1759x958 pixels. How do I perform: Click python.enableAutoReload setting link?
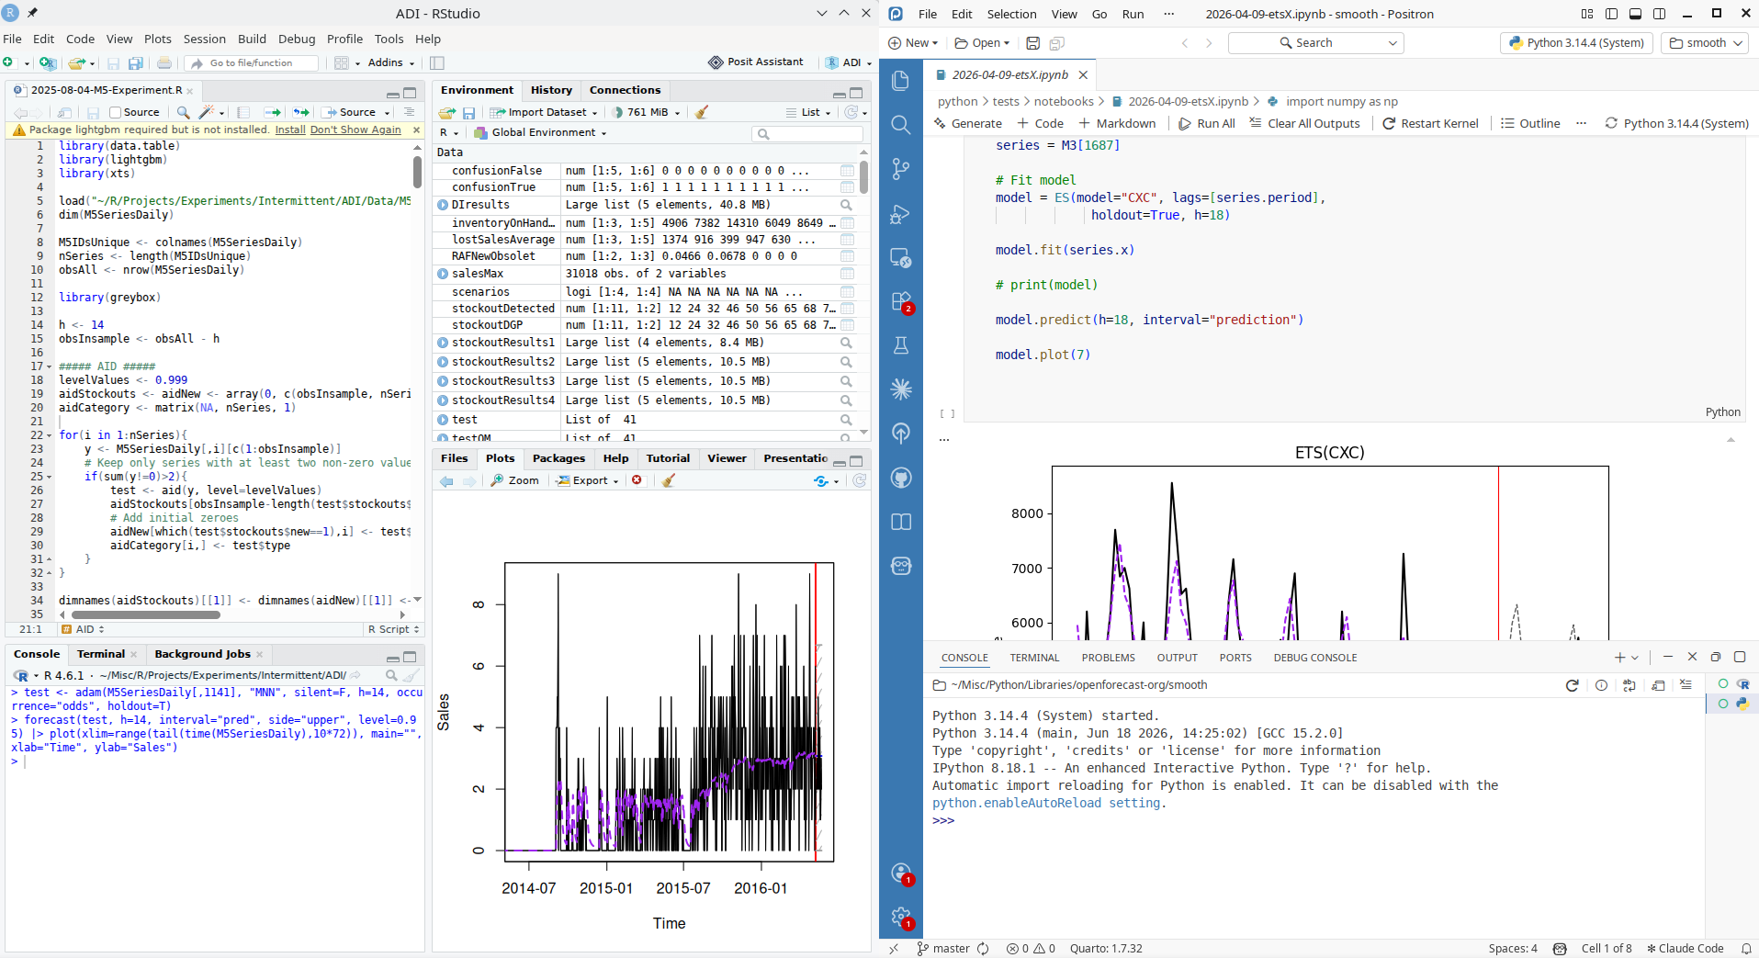click(x=1046, y=803)
